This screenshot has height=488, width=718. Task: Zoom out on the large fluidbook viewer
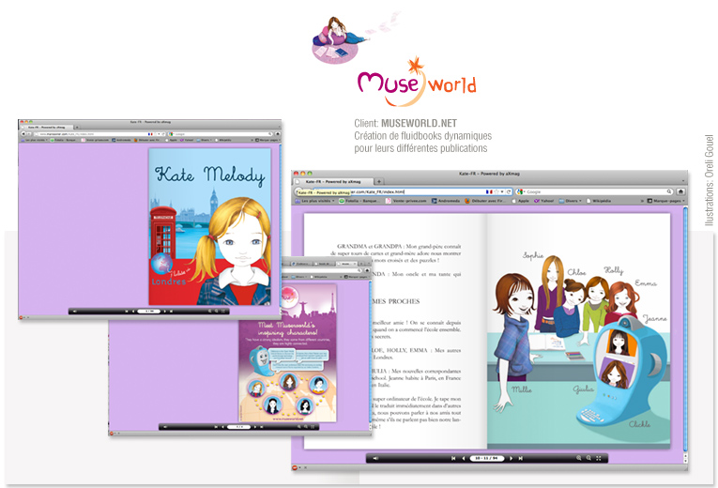tap(588, 458)
